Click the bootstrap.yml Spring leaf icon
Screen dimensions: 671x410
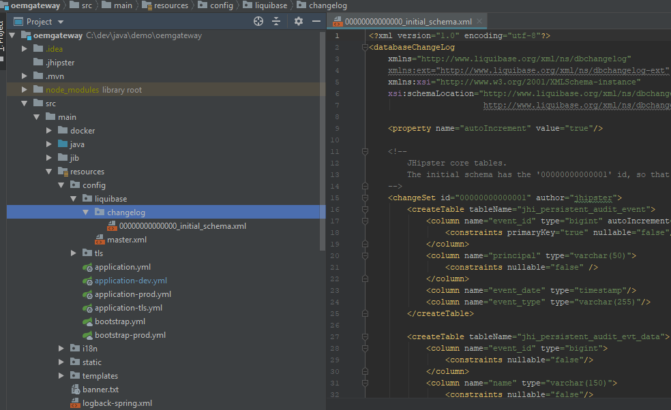coord(87,321)
